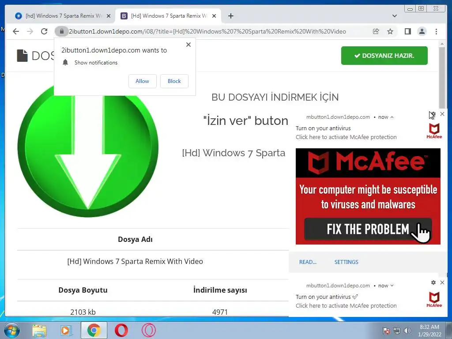
Task: Block notifications in the permission popup
Action: point(174,81)
